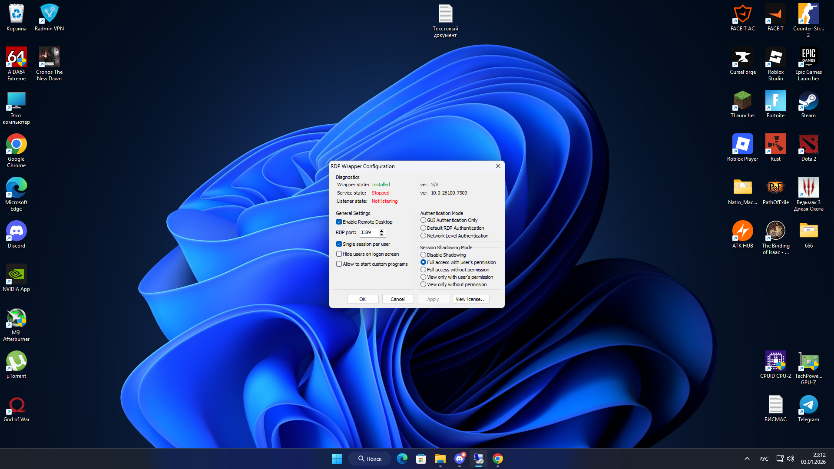Screen dimensions: 834x469
Task: Click inside the RDP port number field
Action: click(x=368, y=233)
